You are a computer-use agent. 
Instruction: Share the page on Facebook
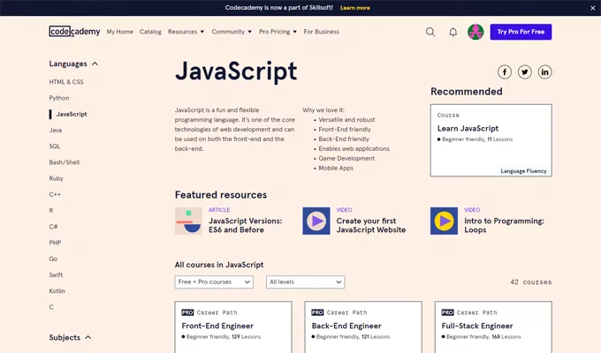click(505, 72)
